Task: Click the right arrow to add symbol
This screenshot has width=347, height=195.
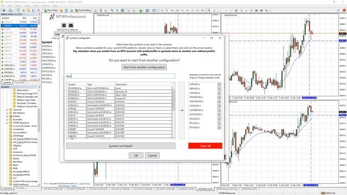Action: coord(182,110)
